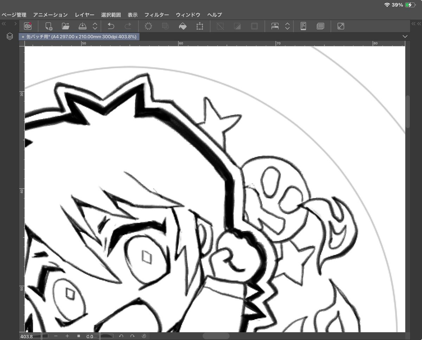Image resolution: width=422 pixels, height=340 pixels.
Task: Open フィルター menu
Action: [x=156, y=15]
